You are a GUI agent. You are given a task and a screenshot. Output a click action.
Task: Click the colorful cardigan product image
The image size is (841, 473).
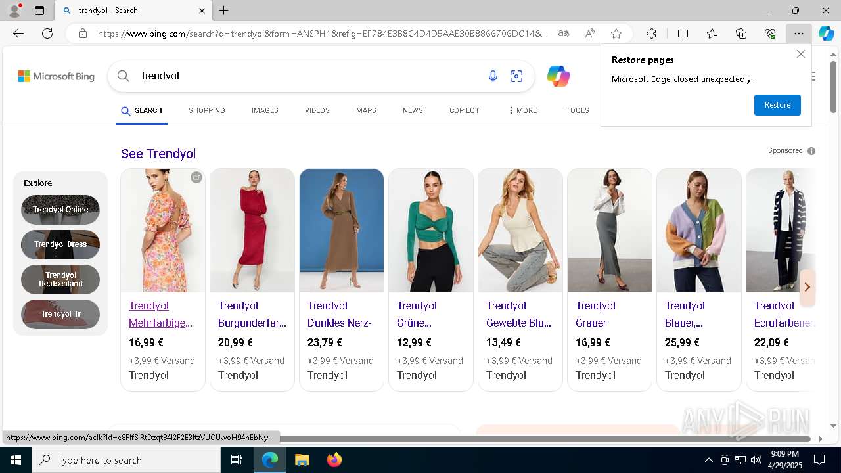click(699, 231)
